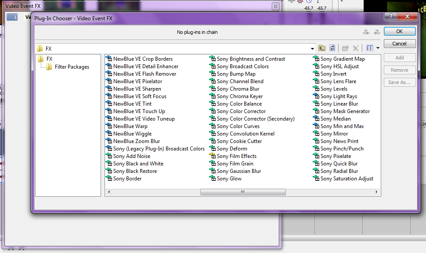Click the dialog help question mark button
This screenshot has height=253, width=426.
pyautogui.click(x=391, y=16)
